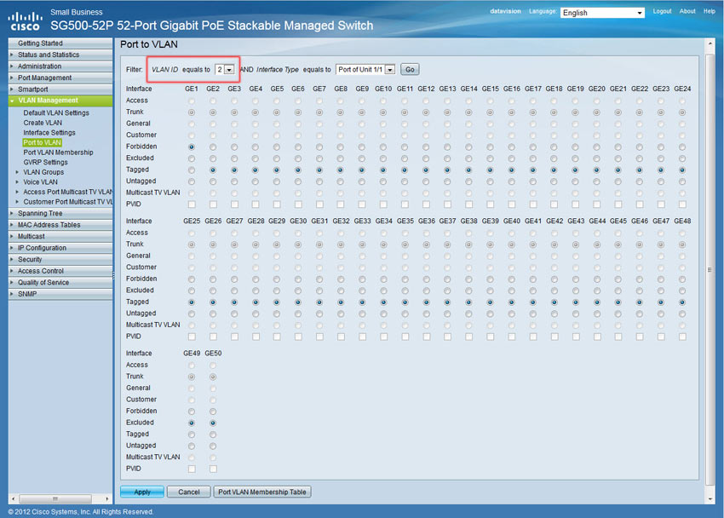
Task: Select Untagged radio for GE49
Action: pyautogui.click(x=192, y=446)
